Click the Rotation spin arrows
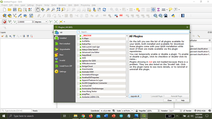 pyautogui.click(x=181, y=111)
